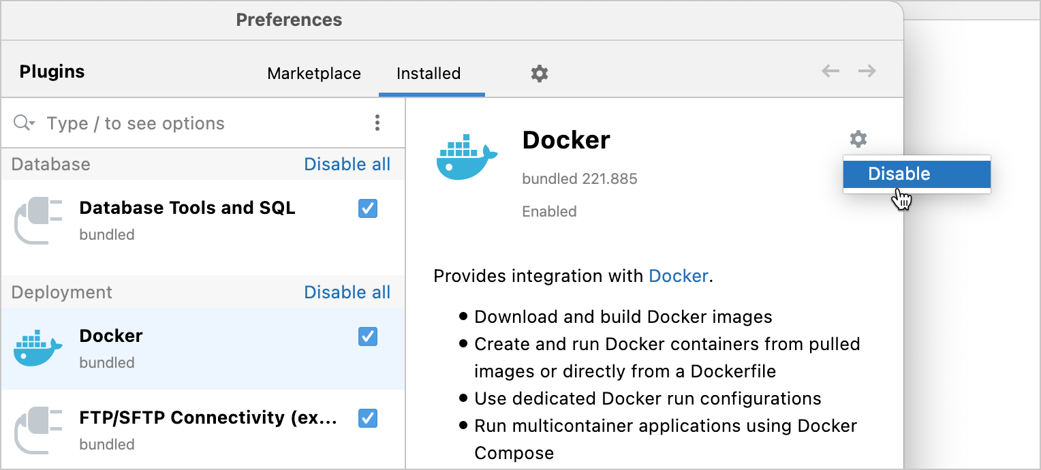Open the Docker hyperlink in description
Image resolution: width=1041 pixels, height=470 pixels.
click(678, 276)
